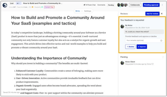Open the Draft status selector
This screenshot has width=167, height=97.
click(x=12, y=3)
